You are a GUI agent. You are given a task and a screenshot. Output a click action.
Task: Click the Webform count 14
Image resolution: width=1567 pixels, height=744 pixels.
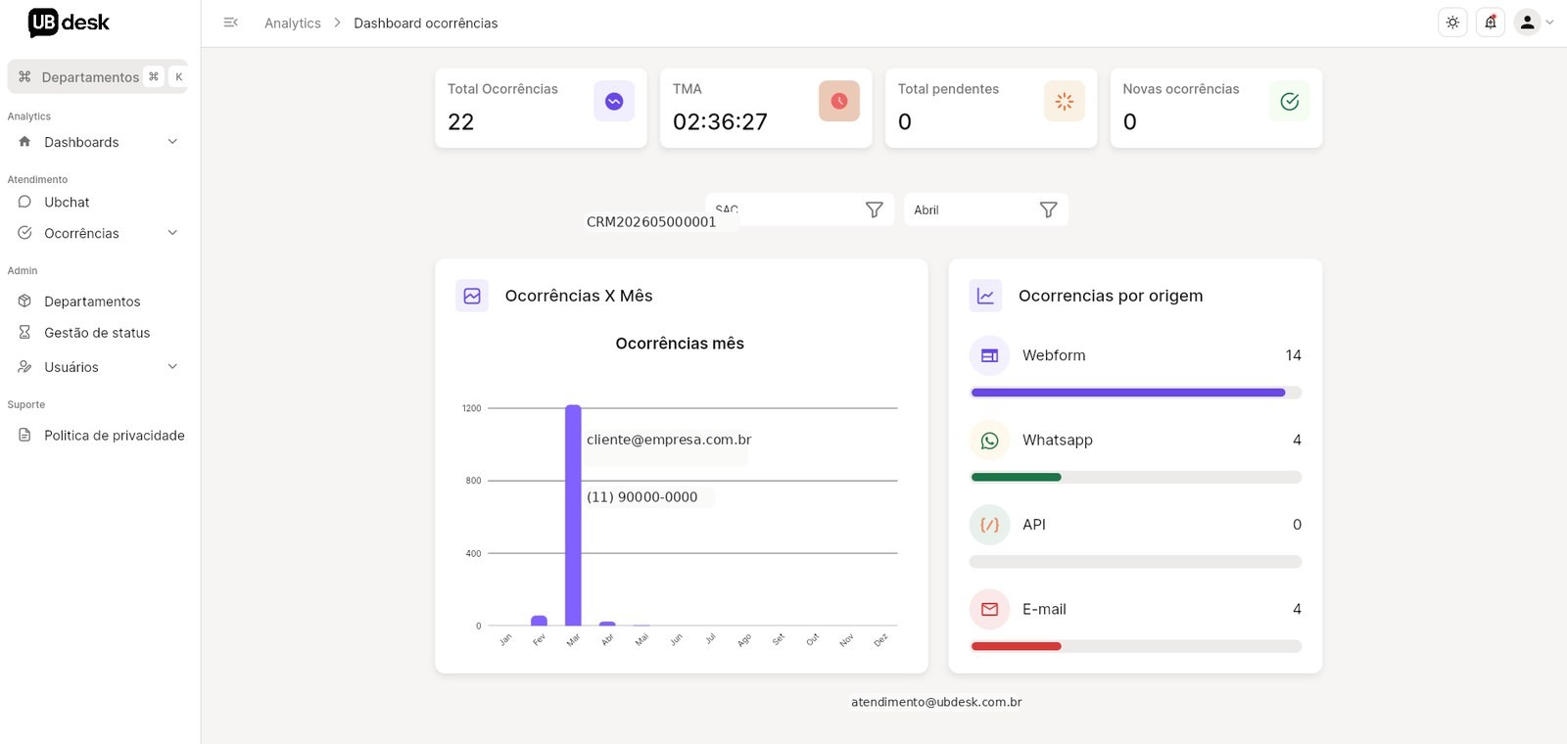pos(1293,355)
